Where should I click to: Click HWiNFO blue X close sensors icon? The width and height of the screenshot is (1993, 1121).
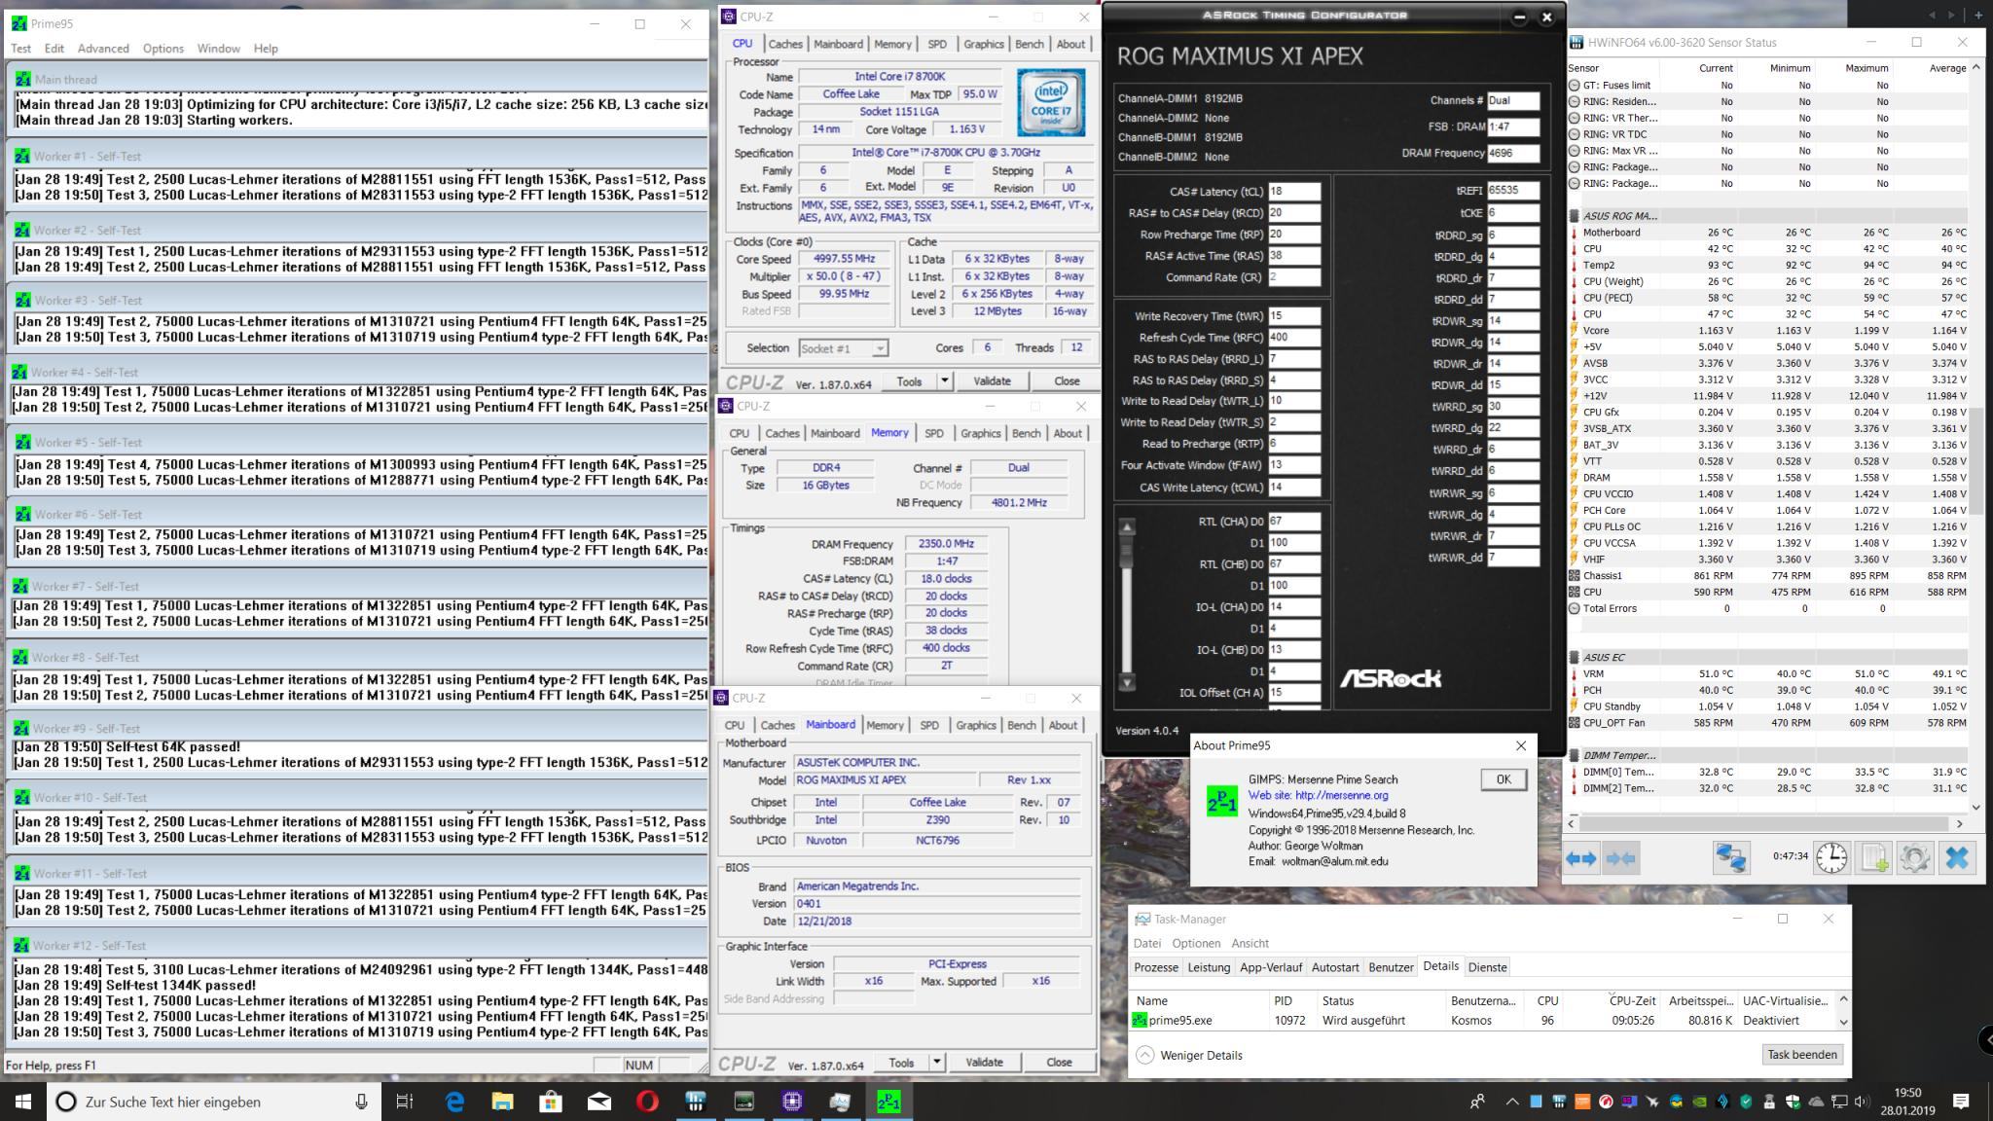pyautogui.click(x=1957, y=858)
